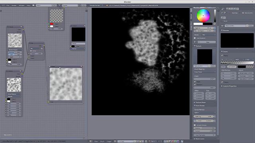The height and width of the screenshot is (143, 255).
Task: Open the ramp Linear interpolation dropdown
Action: pyautogui.click(x=249, y=60)
